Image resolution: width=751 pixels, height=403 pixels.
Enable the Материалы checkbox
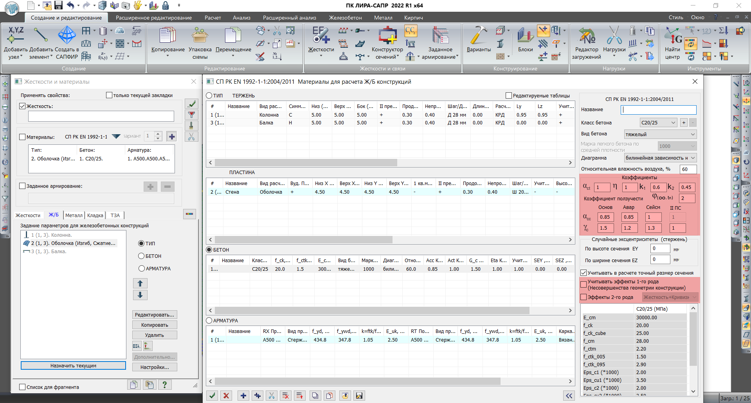click(x=23, y=137)
